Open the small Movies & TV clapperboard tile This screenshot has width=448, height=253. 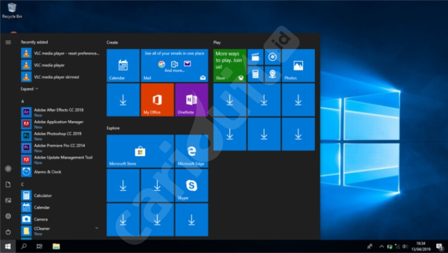[x=255, y=57]
